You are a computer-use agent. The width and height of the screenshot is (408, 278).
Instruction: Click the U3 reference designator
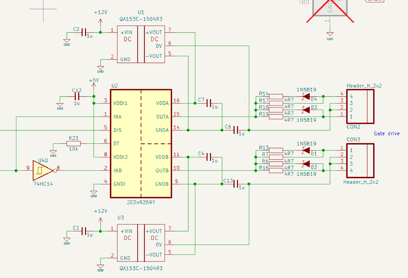pyautogui.click(x=121, y=218)
